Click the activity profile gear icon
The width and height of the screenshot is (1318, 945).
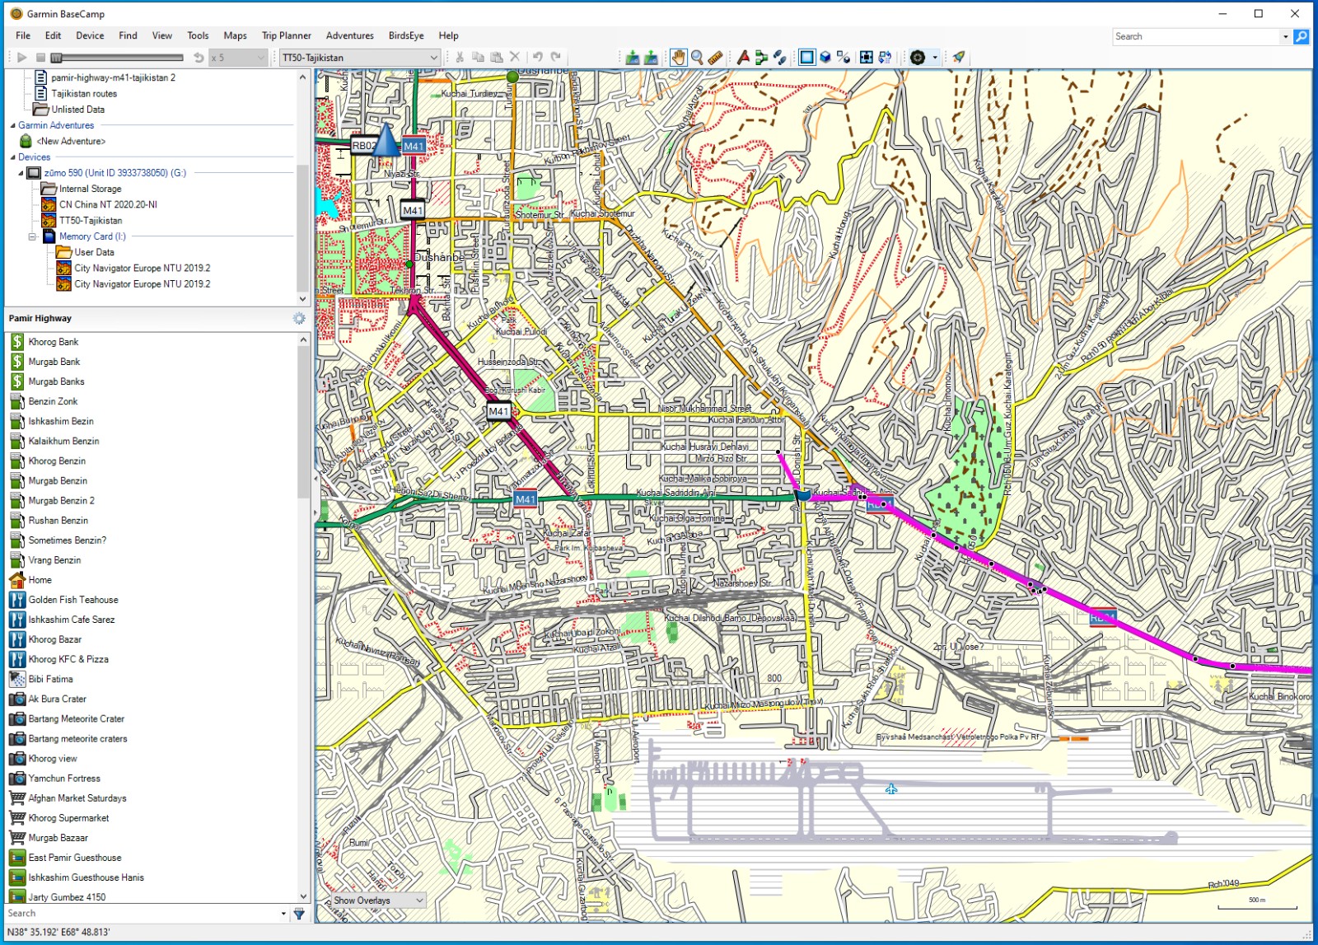pyautogui.click(x=918, y=57)
